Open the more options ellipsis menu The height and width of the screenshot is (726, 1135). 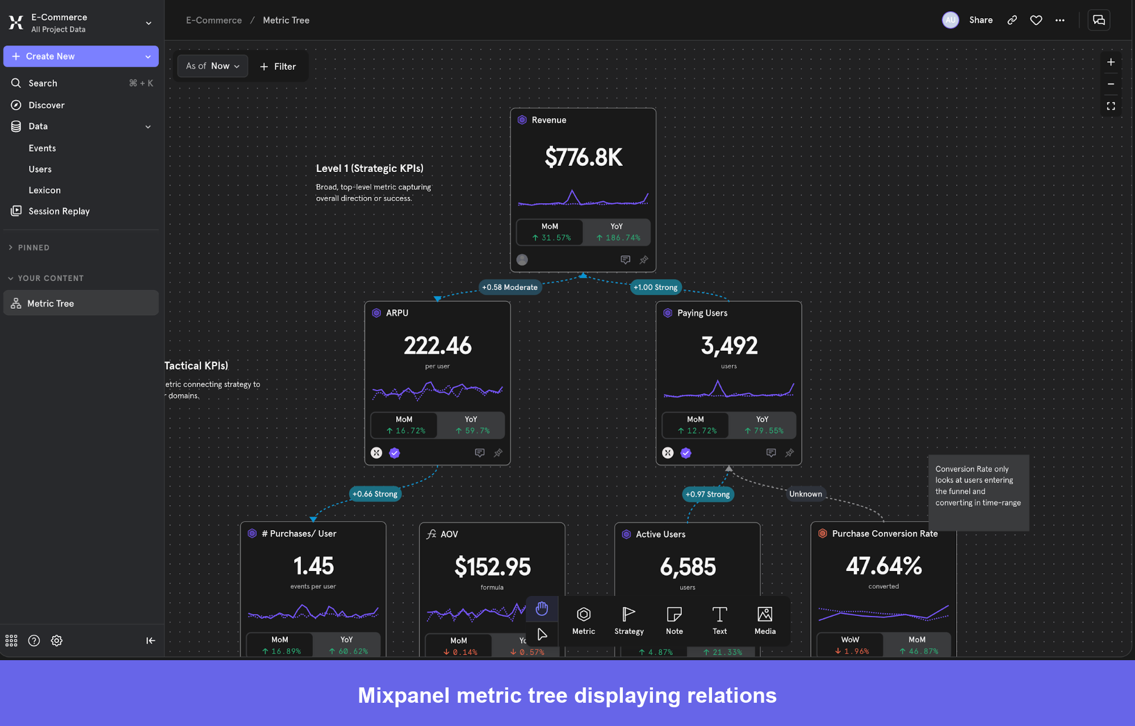[1059, 20]
